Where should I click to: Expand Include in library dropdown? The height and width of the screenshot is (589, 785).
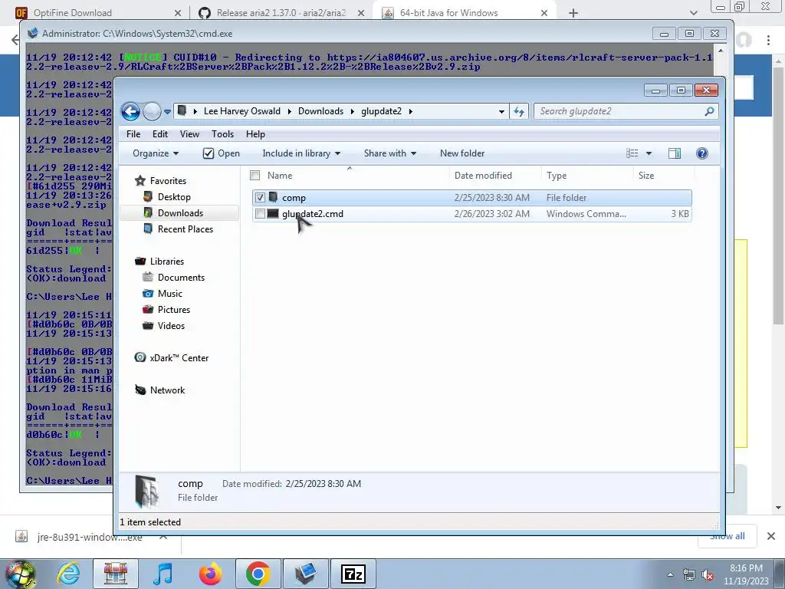(301, 153)
